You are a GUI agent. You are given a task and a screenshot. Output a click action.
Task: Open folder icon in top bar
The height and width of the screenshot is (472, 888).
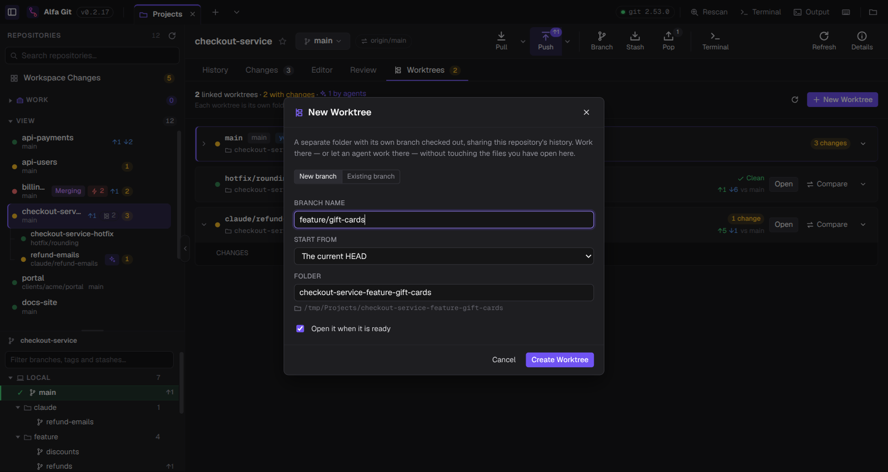tap(873, 12)
